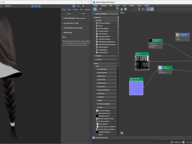
Task: Click the Save... button
Action: 69,14
